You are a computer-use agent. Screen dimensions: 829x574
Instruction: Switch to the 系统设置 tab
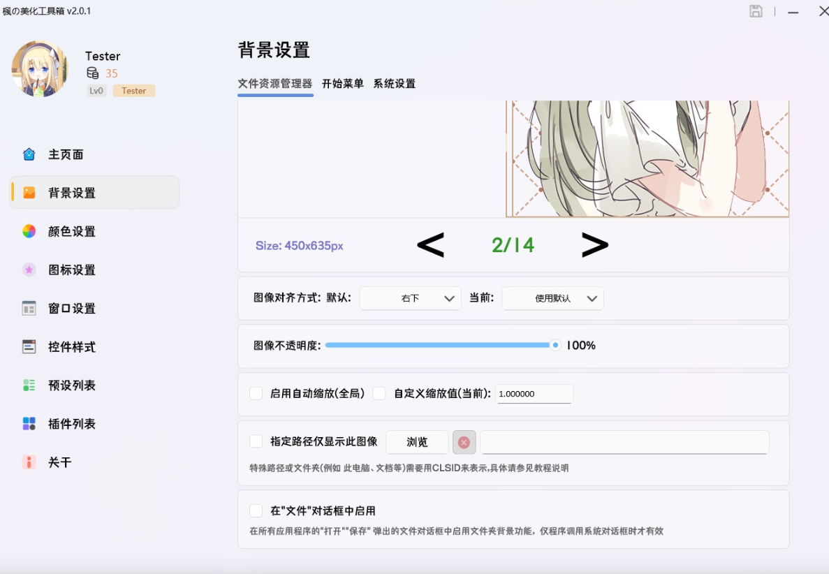[x=395, y=84]
